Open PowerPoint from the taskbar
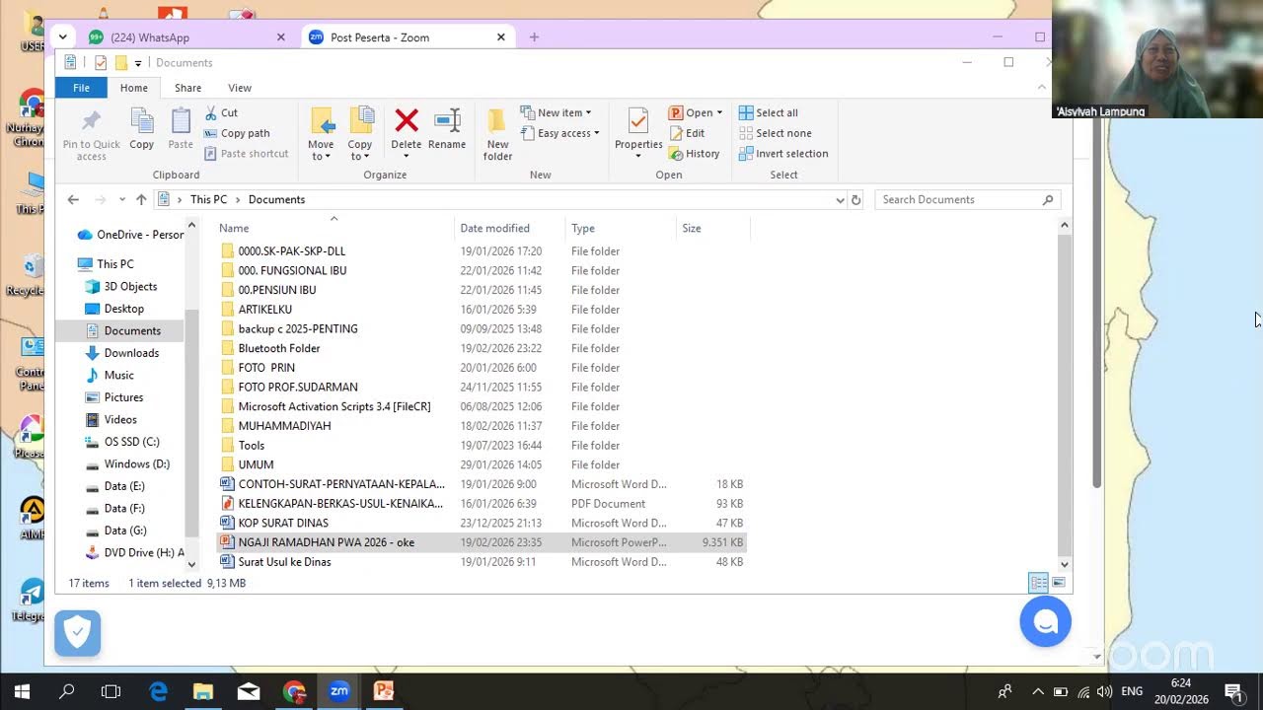Screen dimensions: 1263x710 (384, 691)
